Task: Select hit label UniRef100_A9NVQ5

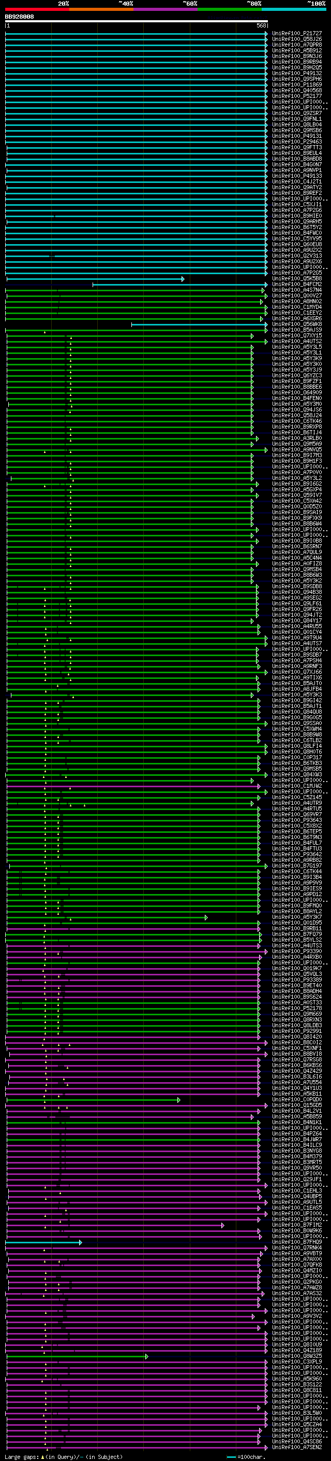Action: (x=296, y=450)
